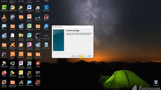The width and height of the screenshot is (161, 90).
Task: Select the Resource Hacker.ini file icon
Action: (x=13, y=35)
